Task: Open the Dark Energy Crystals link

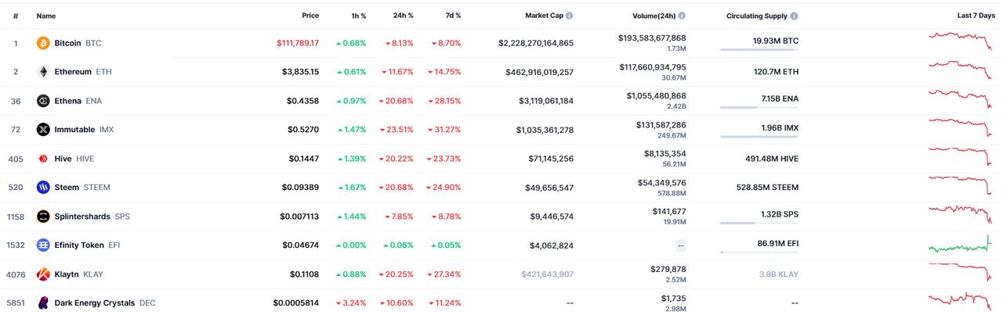Action: [94, 303]
